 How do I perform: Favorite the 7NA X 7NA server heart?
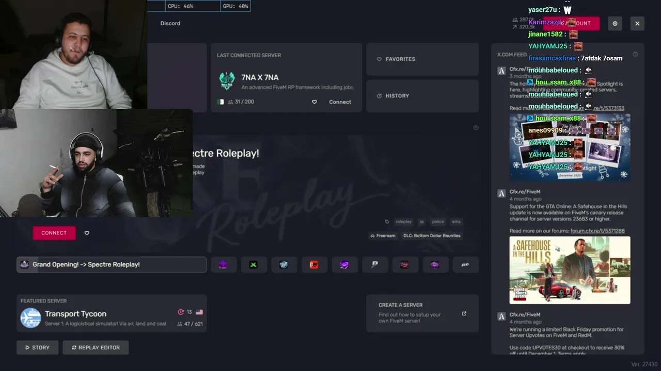(314, 102)
